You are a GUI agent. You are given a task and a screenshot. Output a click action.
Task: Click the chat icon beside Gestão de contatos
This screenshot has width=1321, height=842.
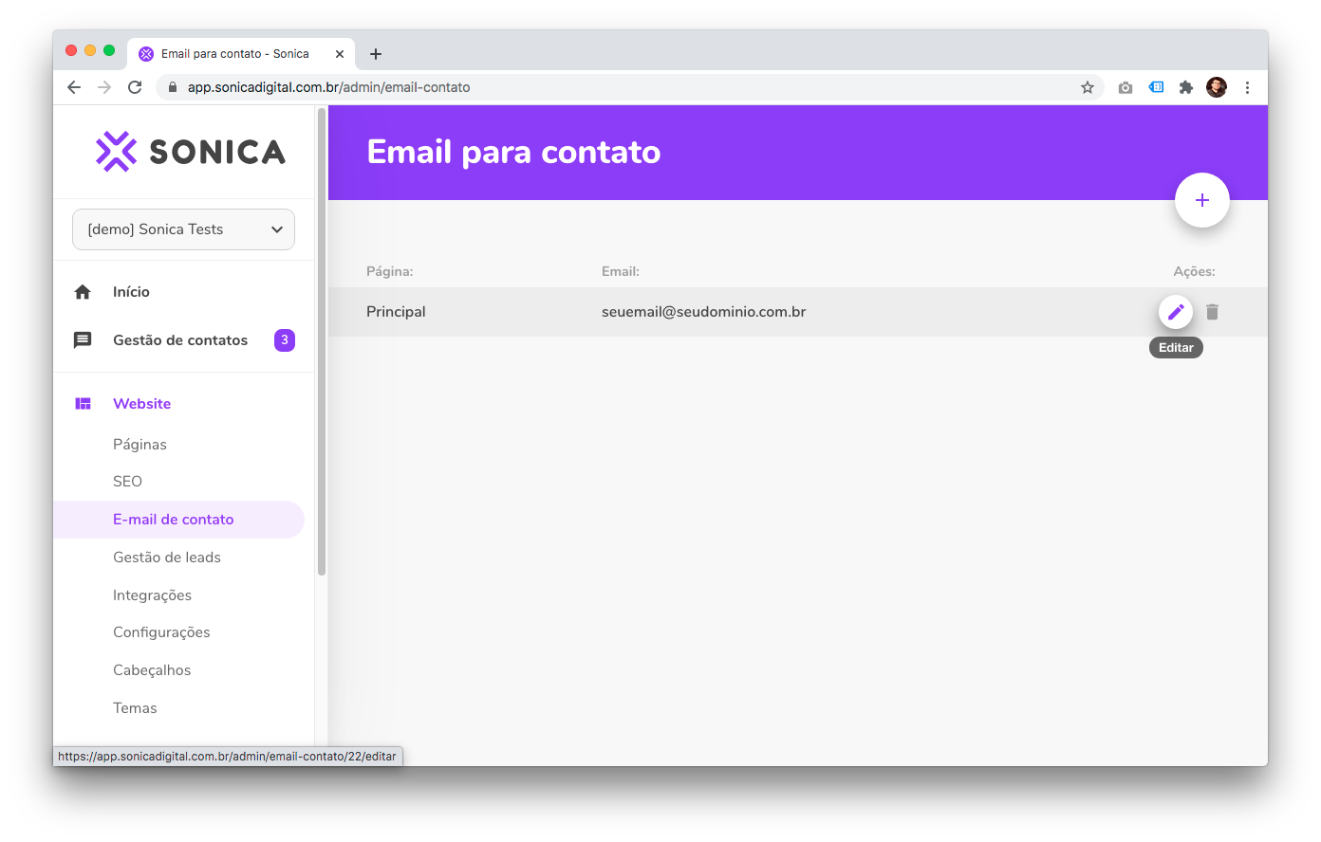83,340
